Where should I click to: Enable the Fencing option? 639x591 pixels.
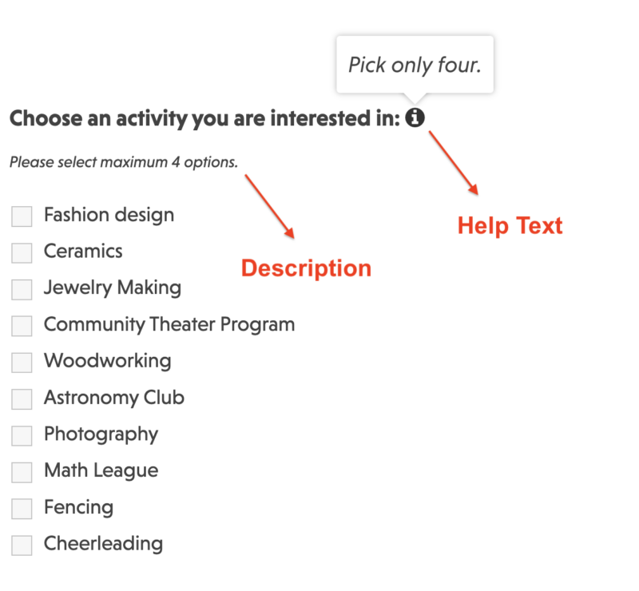(x=21, y=508)
